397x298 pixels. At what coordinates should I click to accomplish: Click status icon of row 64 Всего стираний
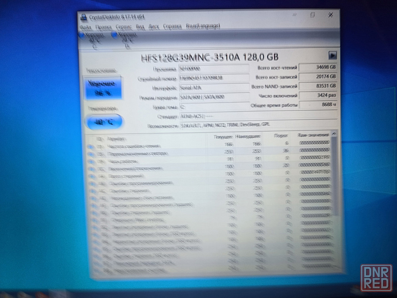click(93, 176)
